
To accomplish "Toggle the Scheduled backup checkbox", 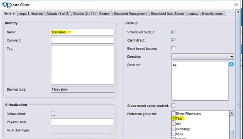I will pos(173,32).
